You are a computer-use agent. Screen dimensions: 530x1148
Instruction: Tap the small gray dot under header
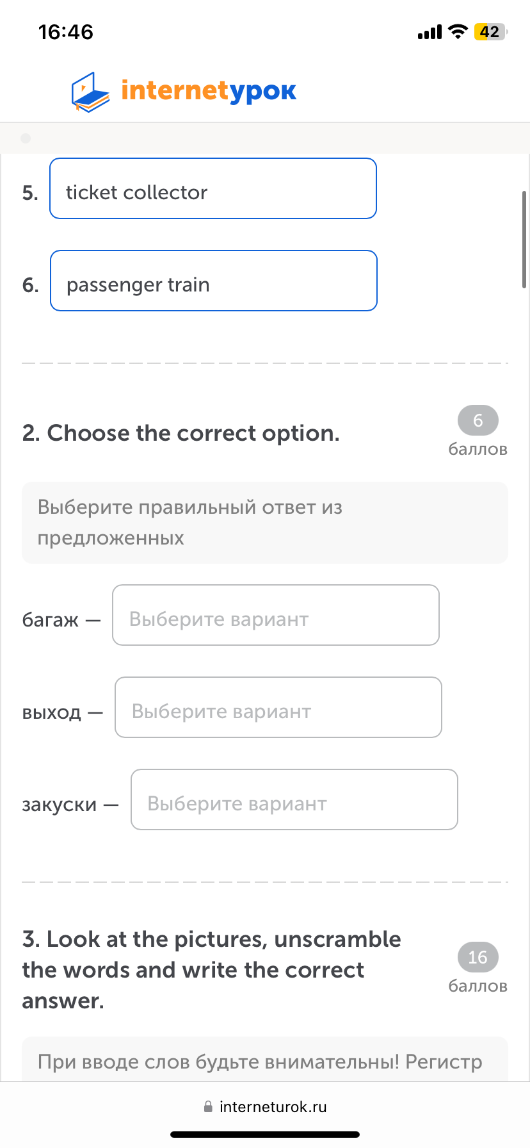[x=26, y=138]
